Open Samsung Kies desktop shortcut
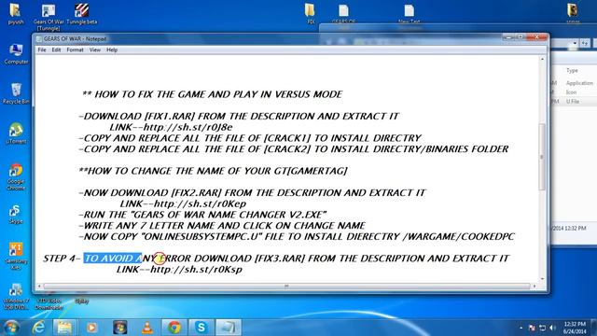 [16, 256]
